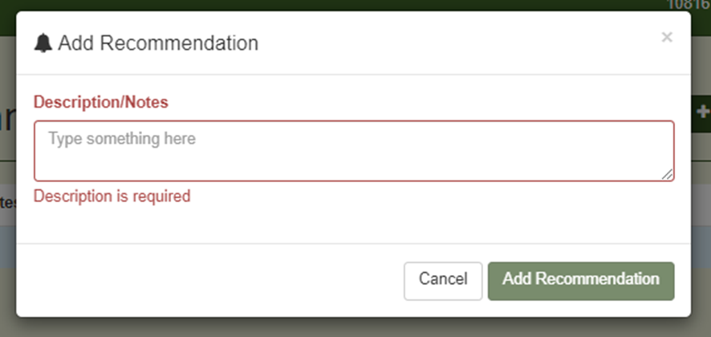Click the large partially hidden heading at left

pos(7,120)
